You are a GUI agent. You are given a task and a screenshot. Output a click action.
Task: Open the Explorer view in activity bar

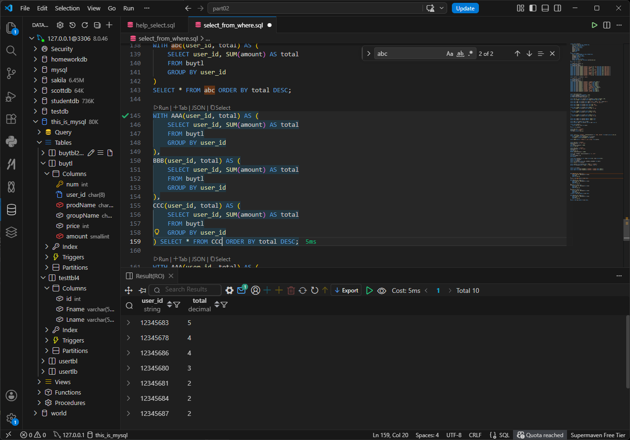[11, 28]
